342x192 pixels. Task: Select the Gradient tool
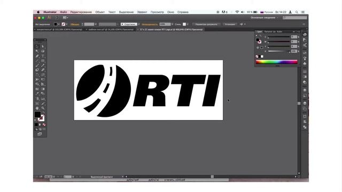[43, 89]
